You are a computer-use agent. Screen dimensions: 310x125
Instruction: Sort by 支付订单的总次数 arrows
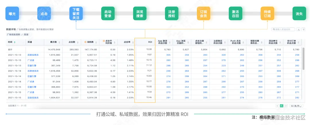[298, 42]
